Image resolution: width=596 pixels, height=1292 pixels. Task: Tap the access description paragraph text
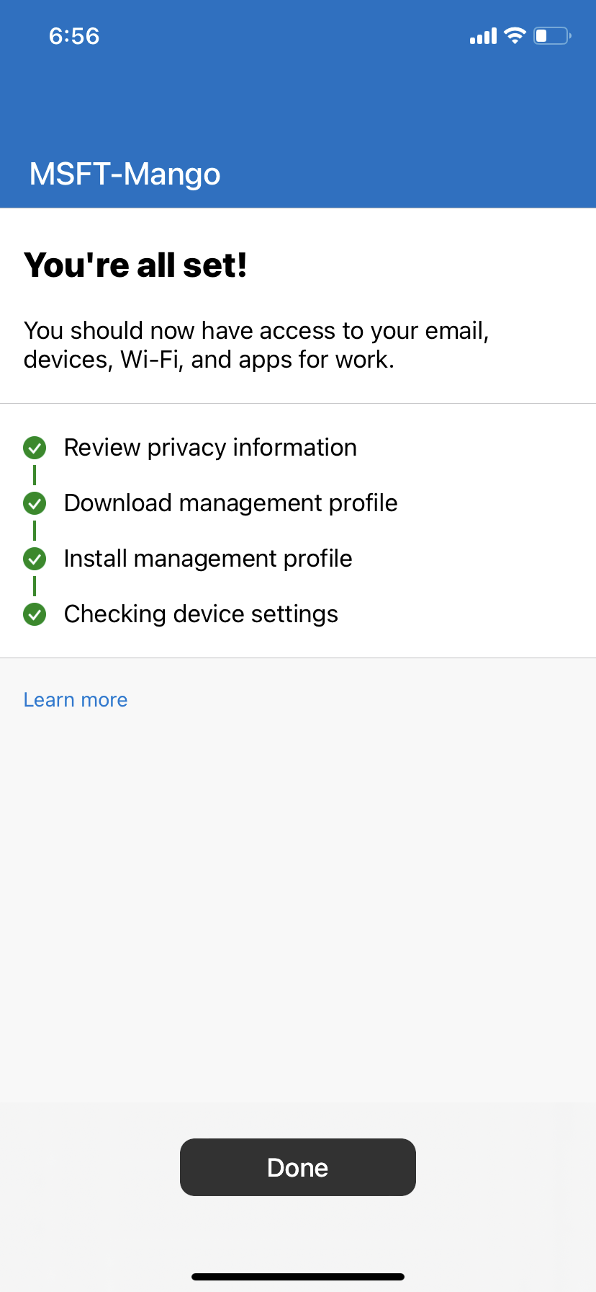point(256,345)
